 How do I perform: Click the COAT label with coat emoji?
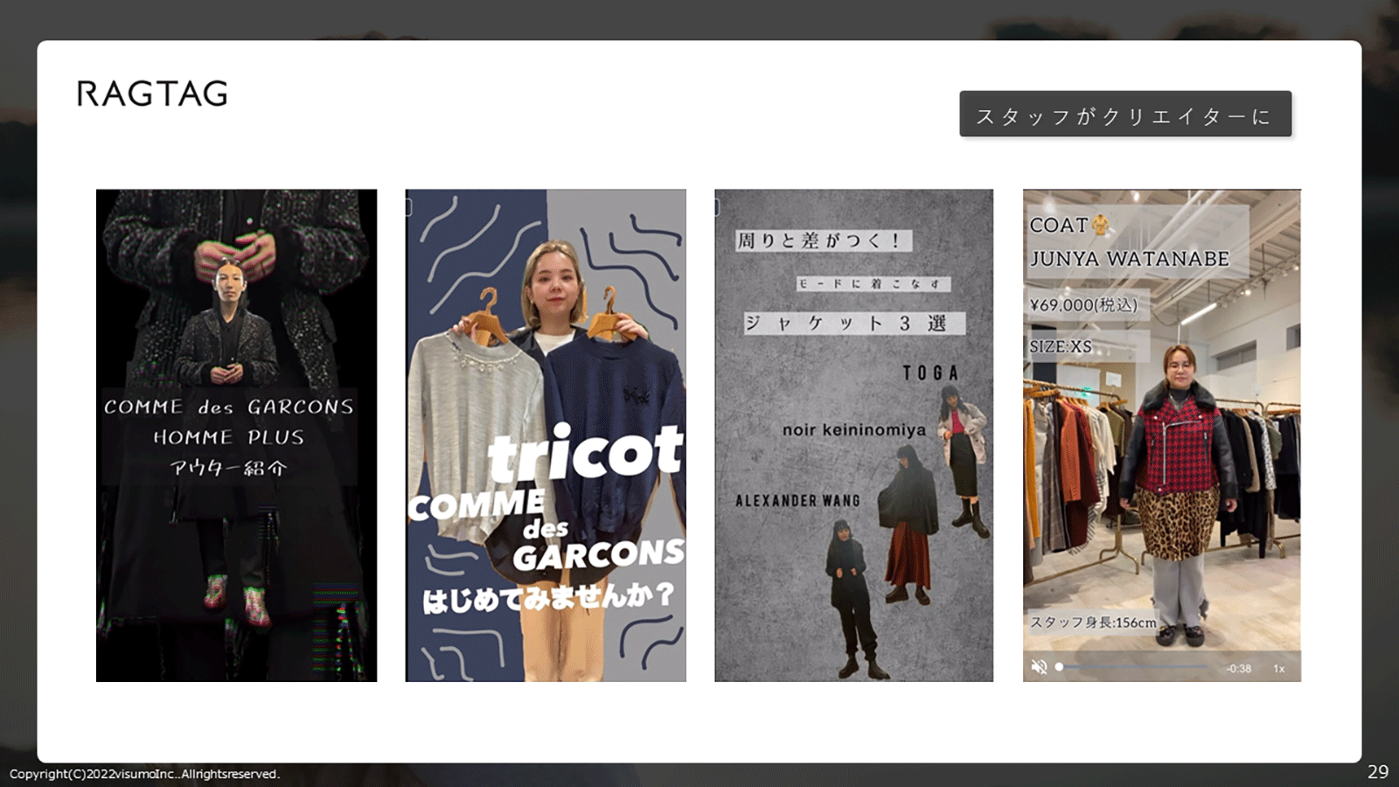[1069, 225]
